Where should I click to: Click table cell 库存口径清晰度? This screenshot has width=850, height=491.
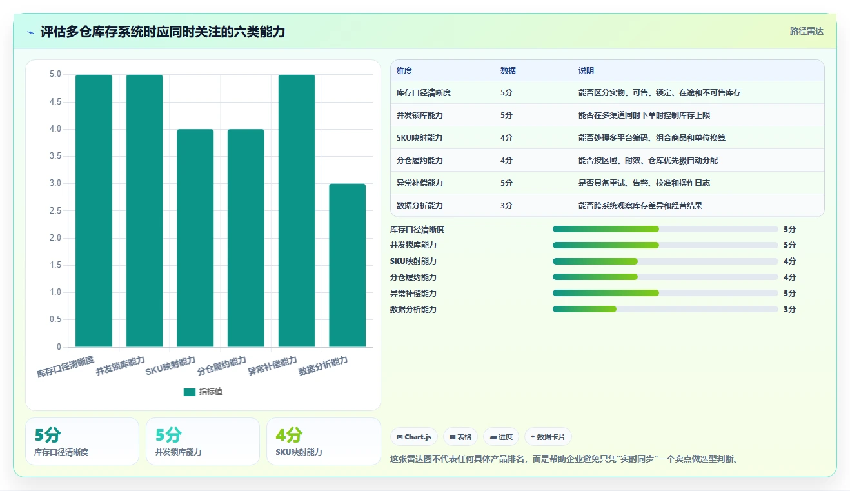coord(424,93)
